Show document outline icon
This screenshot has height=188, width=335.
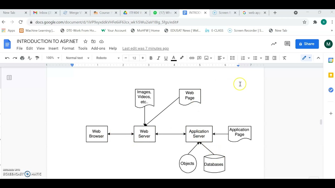[x=9, y=78]
